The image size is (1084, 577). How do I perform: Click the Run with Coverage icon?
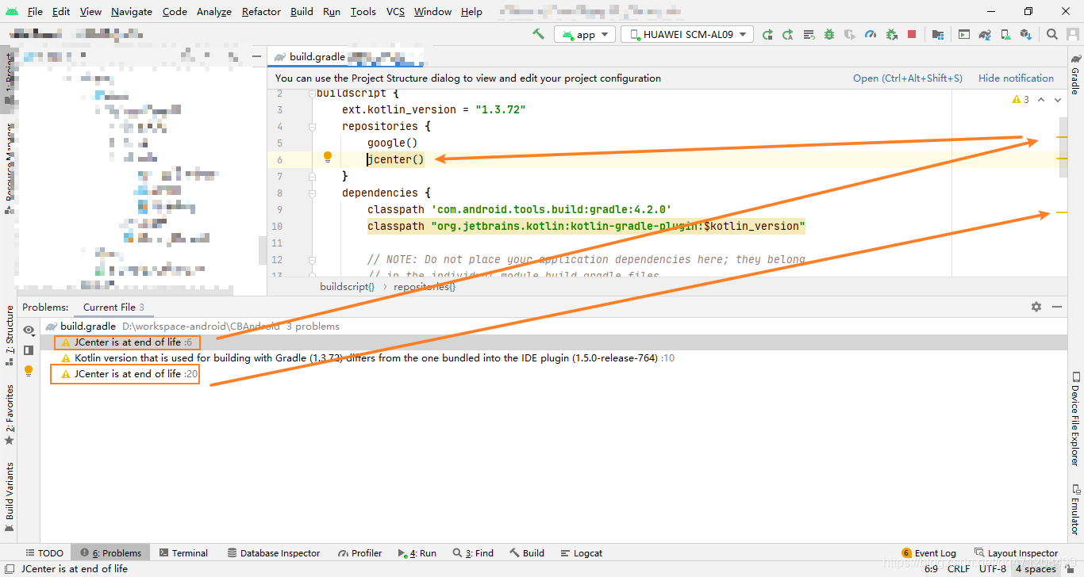[x=850, y=34]
